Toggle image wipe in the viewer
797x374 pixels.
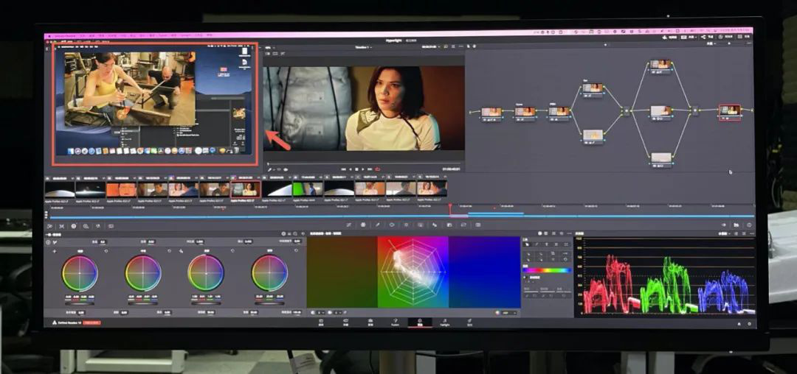267,53
